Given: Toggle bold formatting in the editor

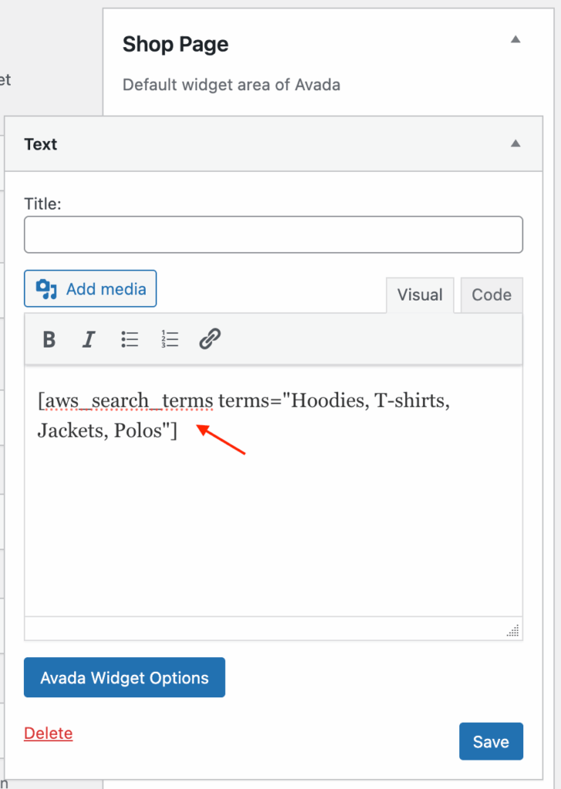Looking at the screenshot, I should click(49, 339).
